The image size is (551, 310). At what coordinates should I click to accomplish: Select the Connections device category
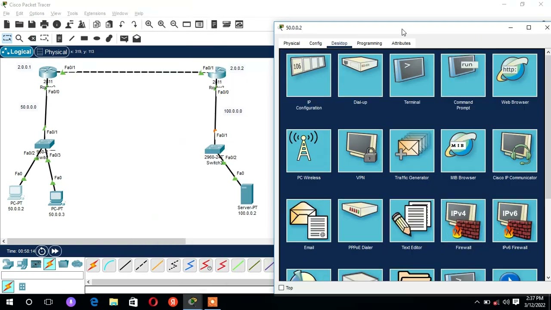click(x=50, y=264)
